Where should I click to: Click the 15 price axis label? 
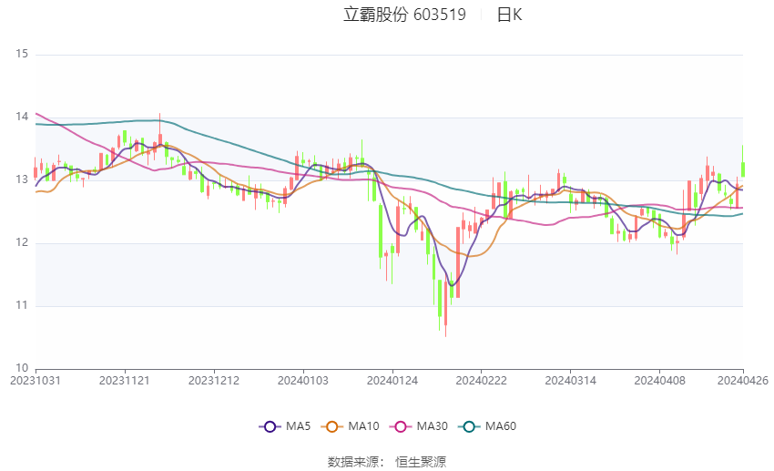tap(22, 54)
